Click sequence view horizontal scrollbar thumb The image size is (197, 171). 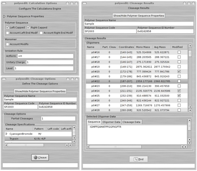(x=116, y=147)
